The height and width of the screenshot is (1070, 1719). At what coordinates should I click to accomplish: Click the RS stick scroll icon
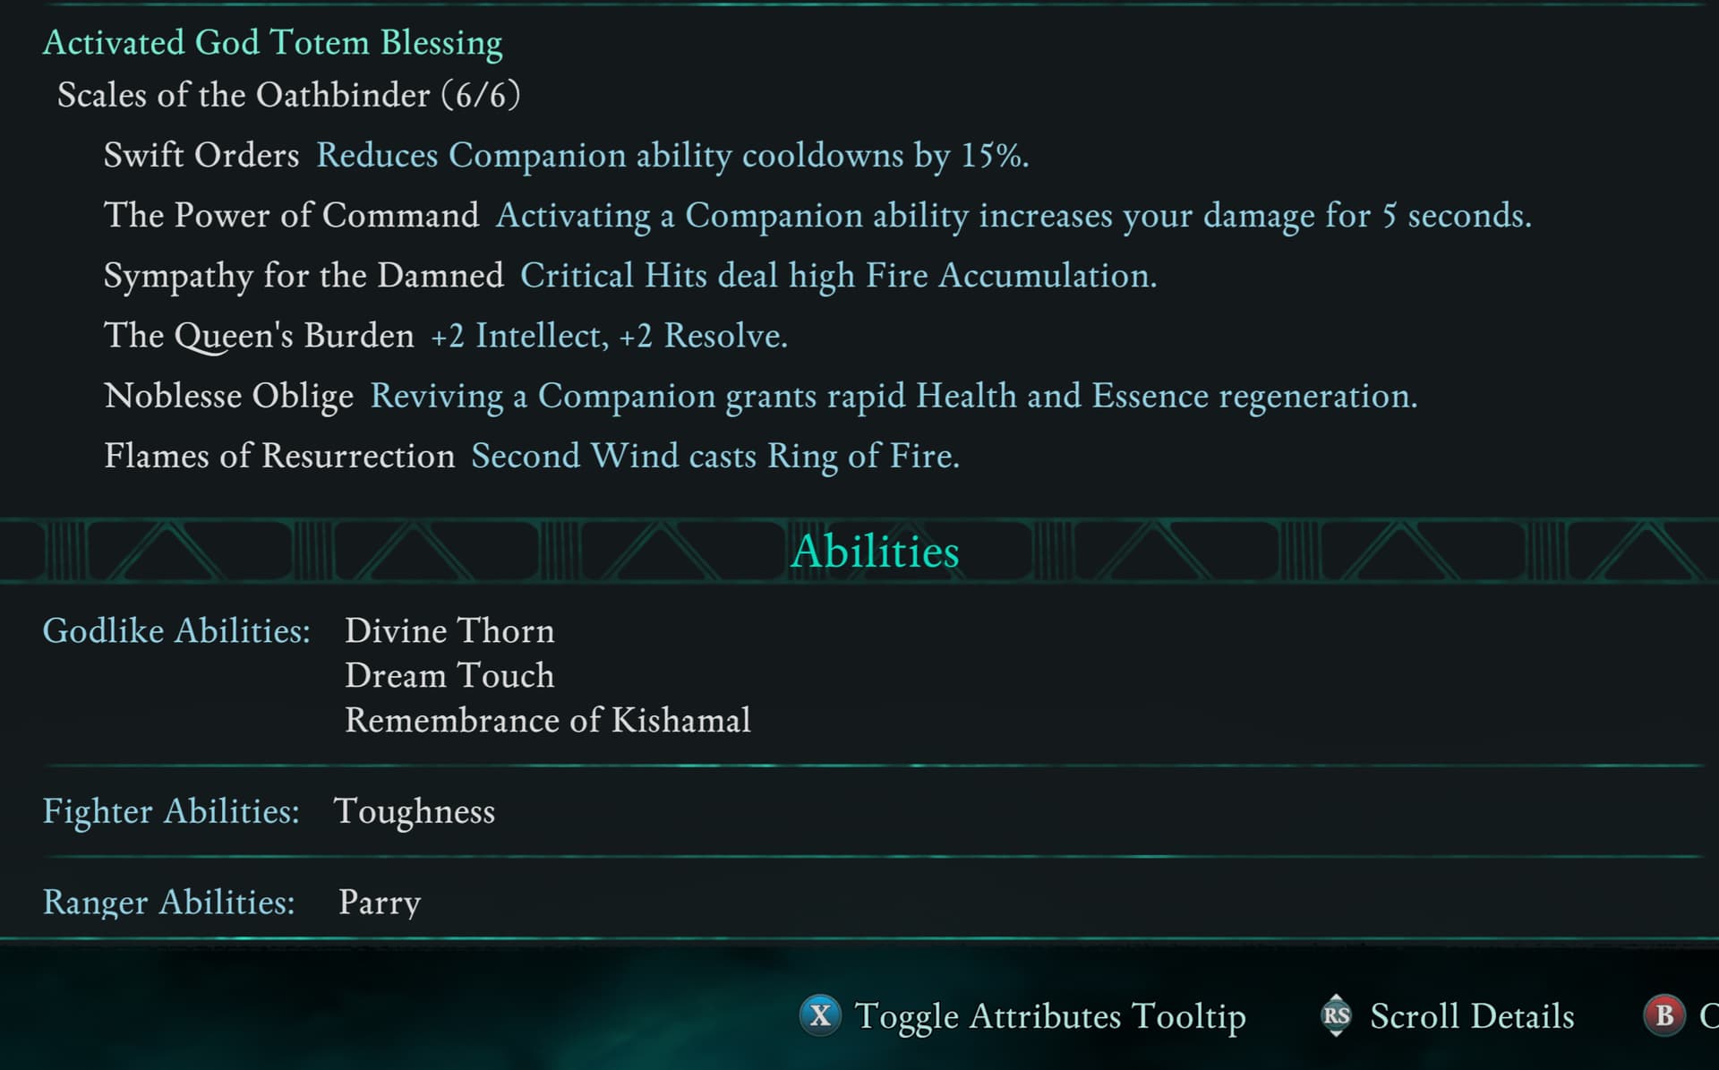click(1336, 1015)
